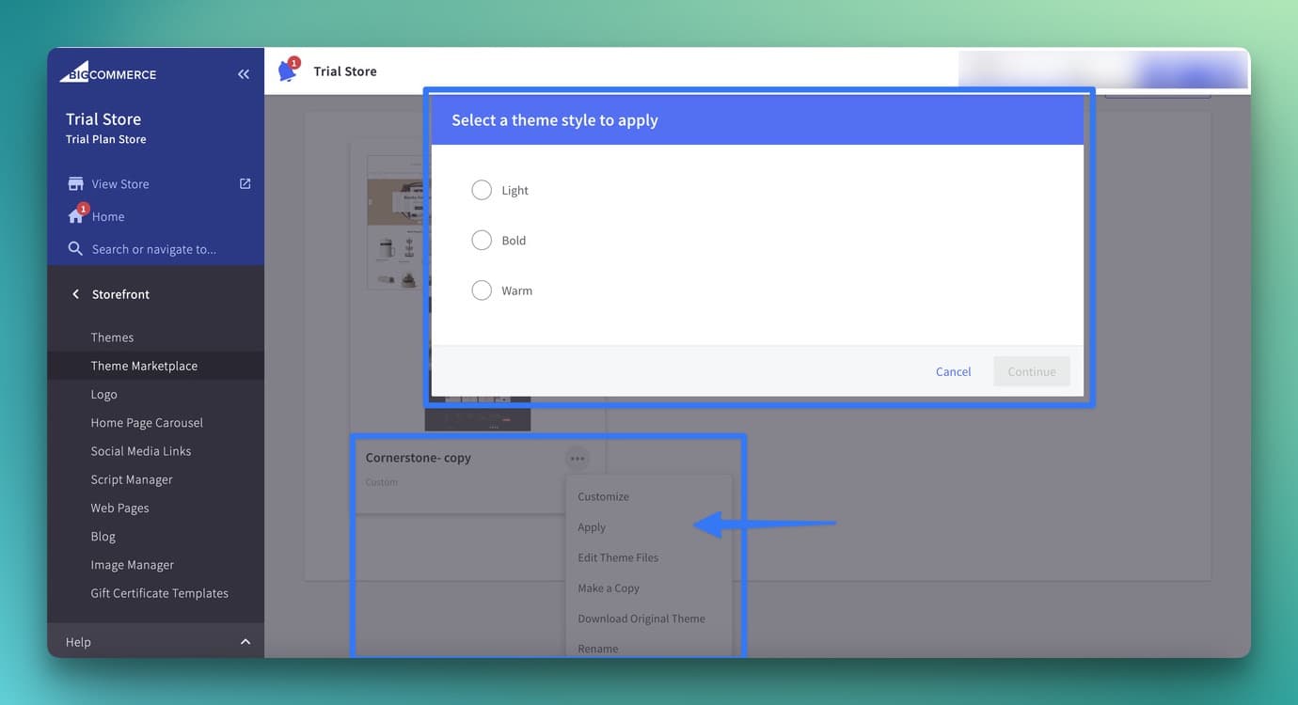Go back using Storefront chevron
This screenshot has width=1298, height=705.
point(75,294)
